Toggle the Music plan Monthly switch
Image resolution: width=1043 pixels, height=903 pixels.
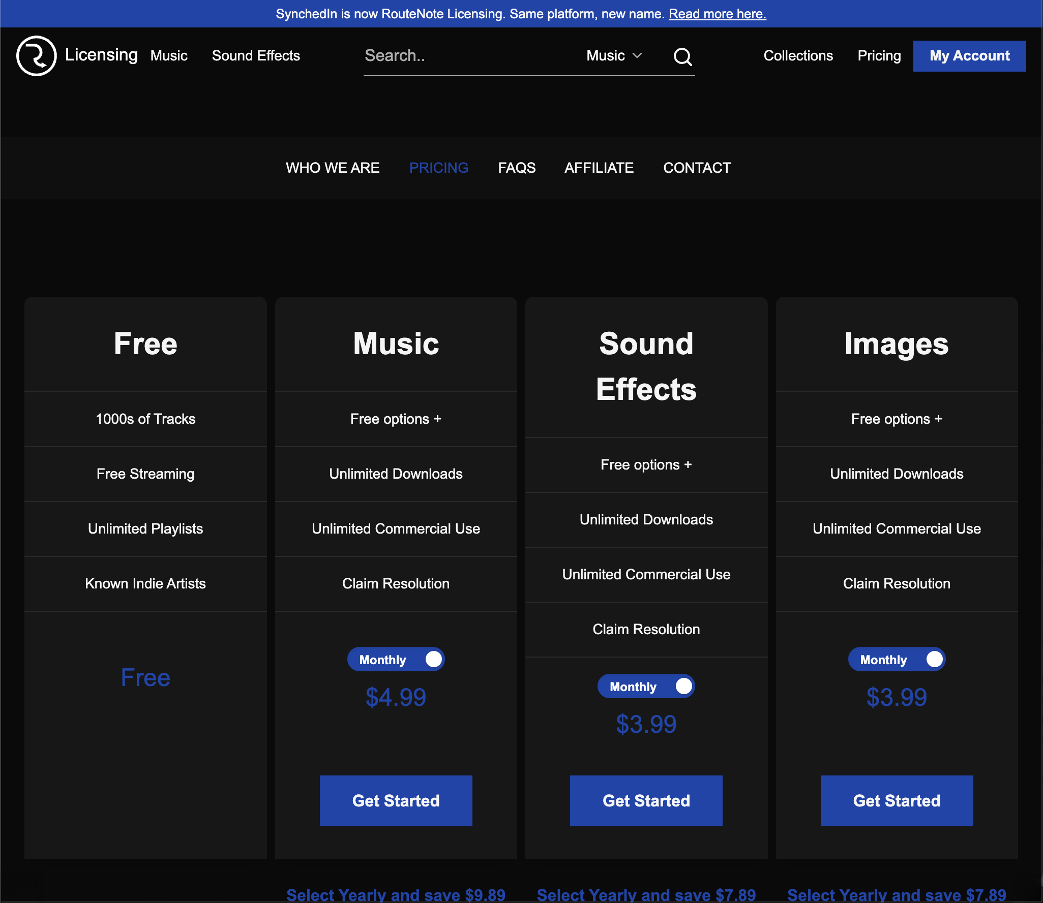click(x=396, y=659)
